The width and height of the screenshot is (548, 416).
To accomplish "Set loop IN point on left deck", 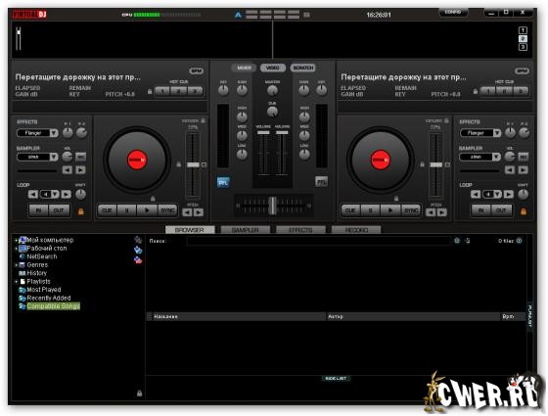I will pos(38,210).
